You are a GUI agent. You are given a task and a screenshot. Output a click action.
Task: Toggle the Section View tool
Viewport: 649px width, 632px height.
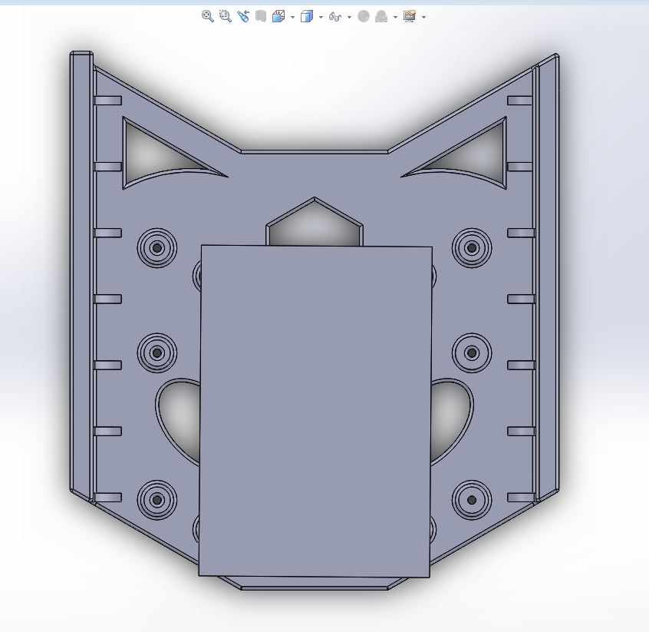tap(261, 16)
